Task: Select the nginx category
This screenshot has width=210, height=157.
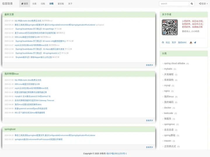Action: pyautogui.click(x=167, y=91)
